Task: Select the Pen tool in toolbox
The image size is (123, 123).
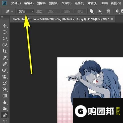Action: click(5, 115)
